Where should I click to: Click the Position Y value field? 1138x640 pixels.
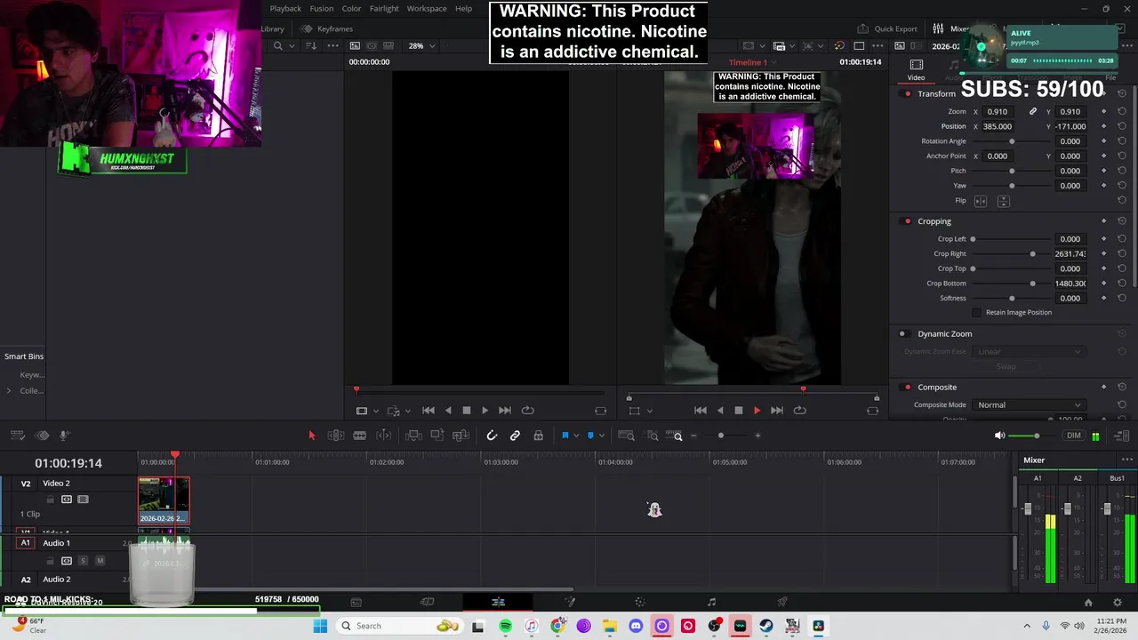tap(1070, 126)
